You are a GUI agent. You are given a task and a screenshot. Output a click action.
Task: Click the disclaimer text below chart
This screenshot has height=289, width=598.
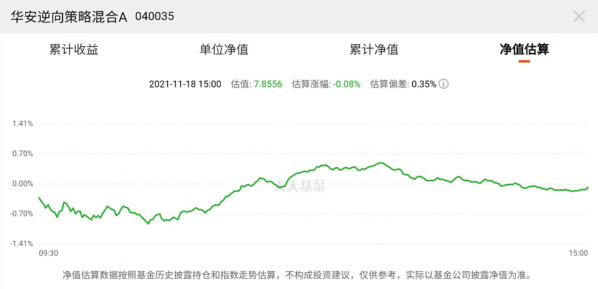coord(297,275)
